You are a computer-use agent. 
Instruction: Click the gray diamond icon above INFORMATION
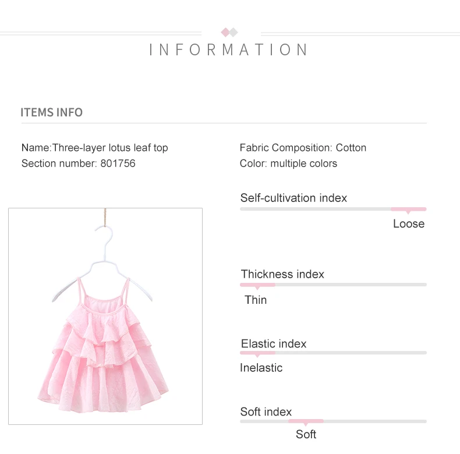[233, 32]
